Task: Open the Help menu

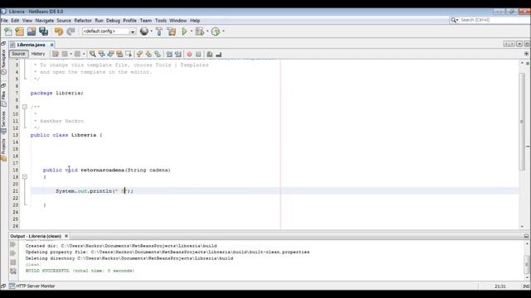Action: coord(195,21)
